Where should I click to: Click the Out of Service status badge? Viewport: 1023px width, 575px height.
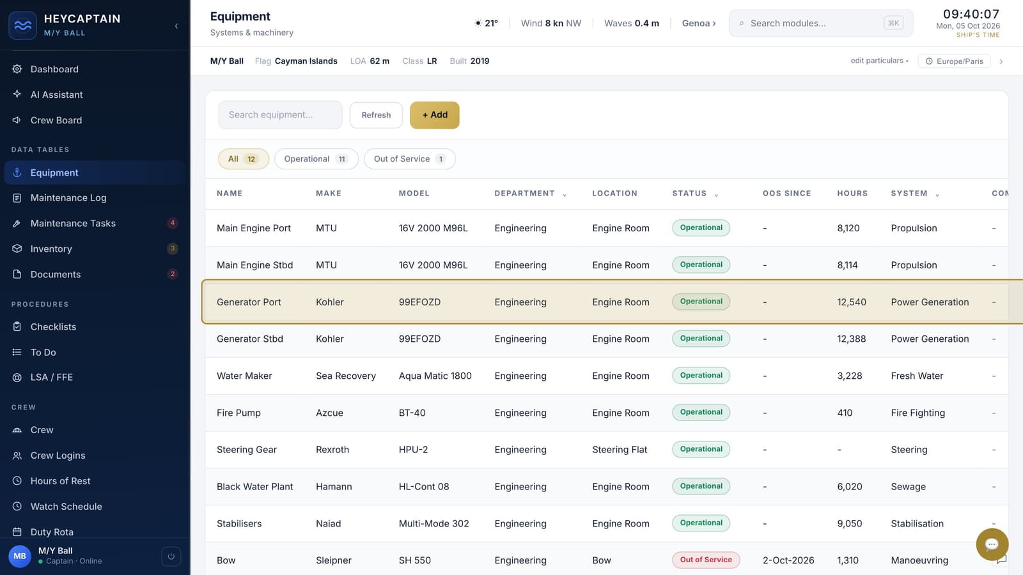(x=706, y=560)
